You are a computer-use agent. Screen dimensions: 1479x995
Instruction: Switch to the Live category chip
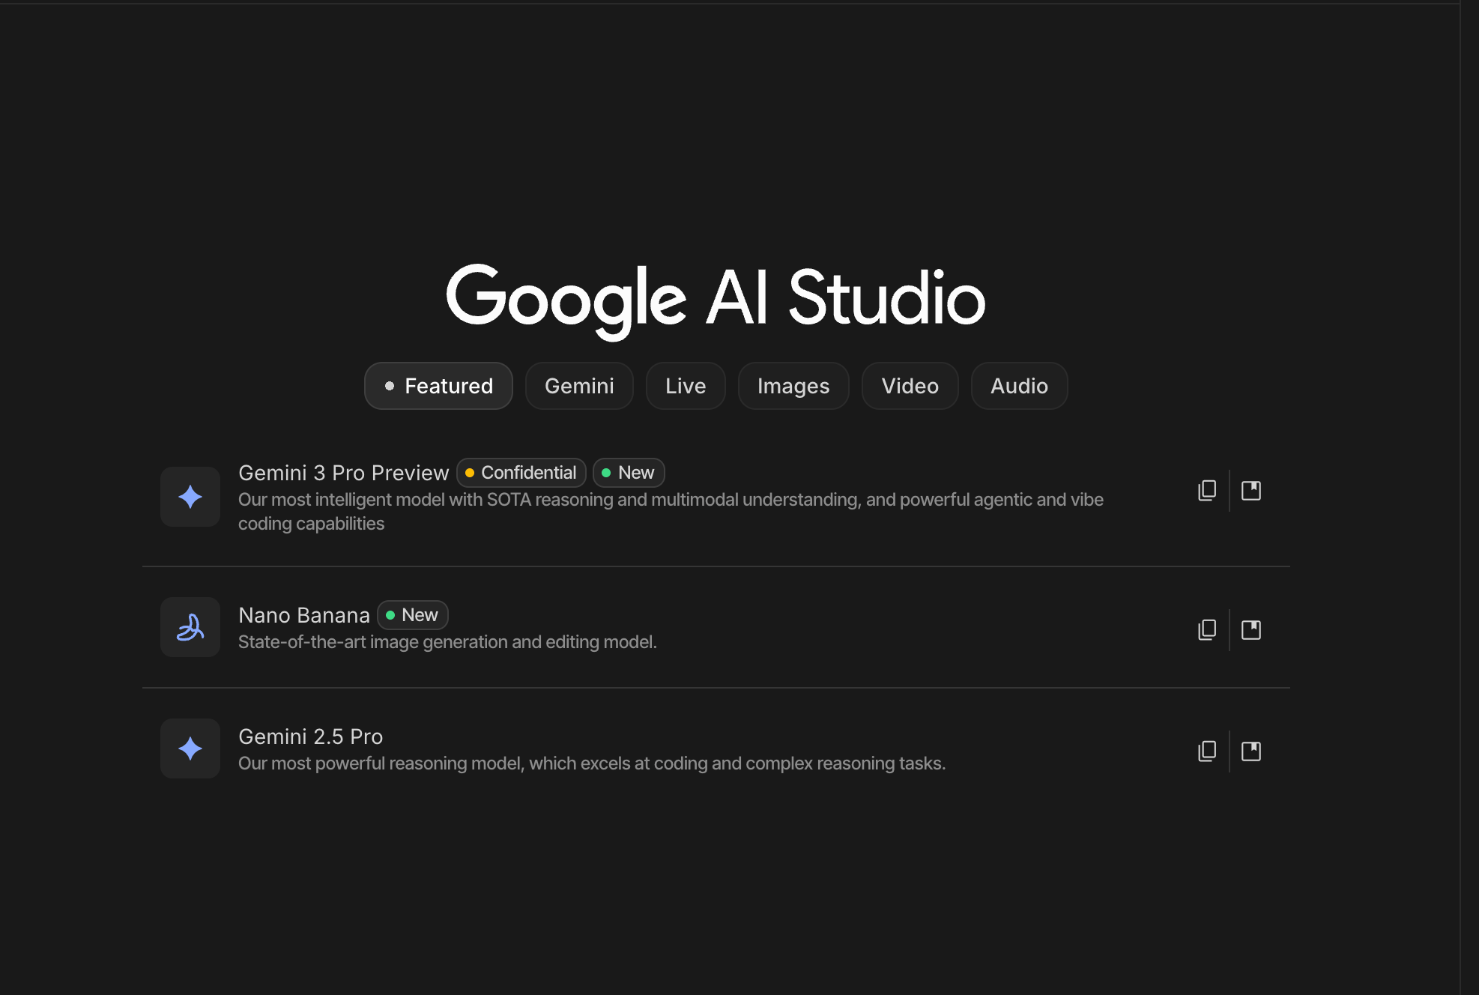[x=686, y=386]
